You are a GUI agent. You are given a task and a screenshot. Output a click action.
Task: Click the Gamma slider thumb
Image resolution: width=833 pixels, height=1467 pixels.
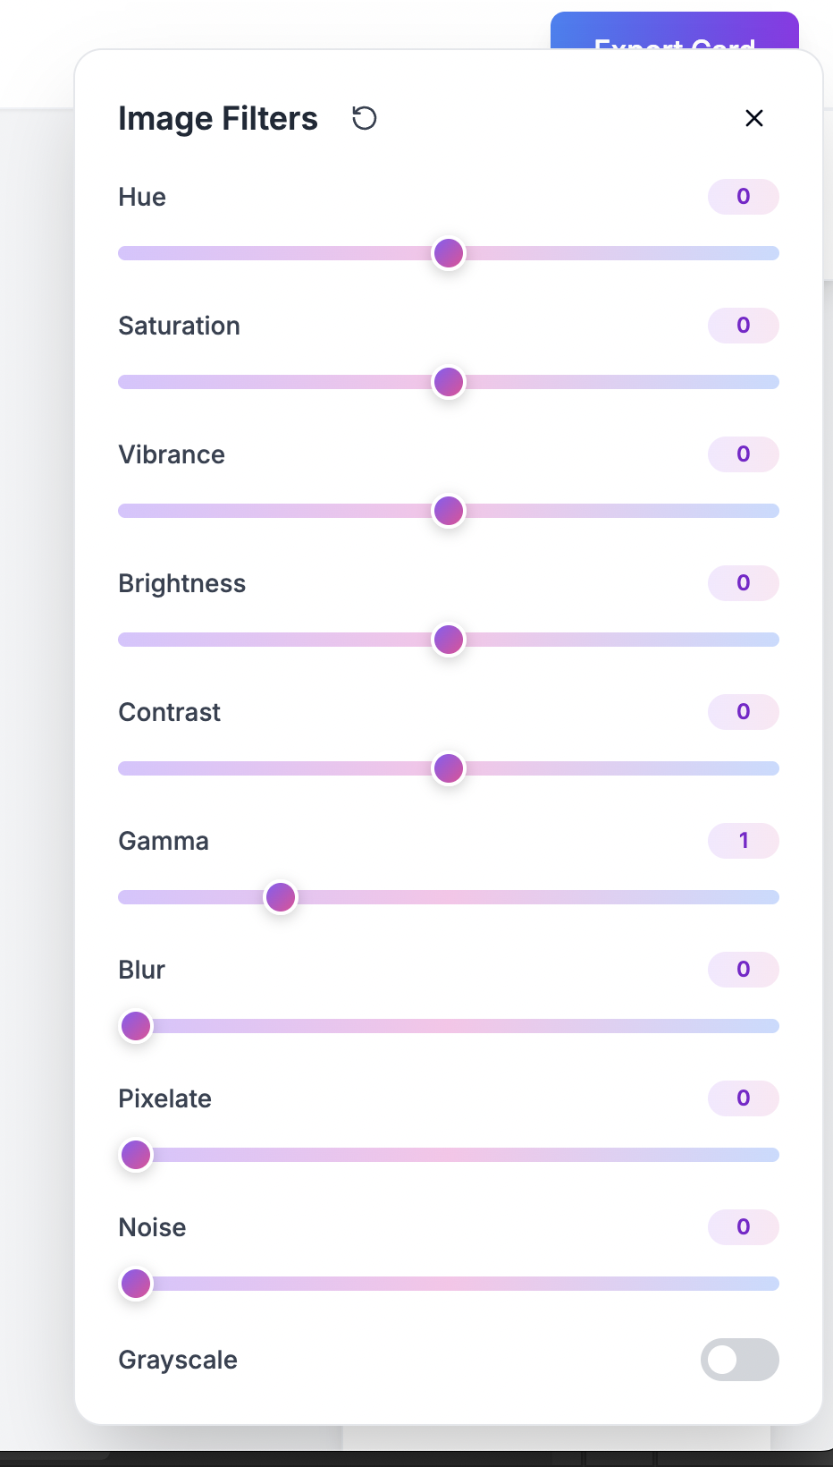click(281, 897)
